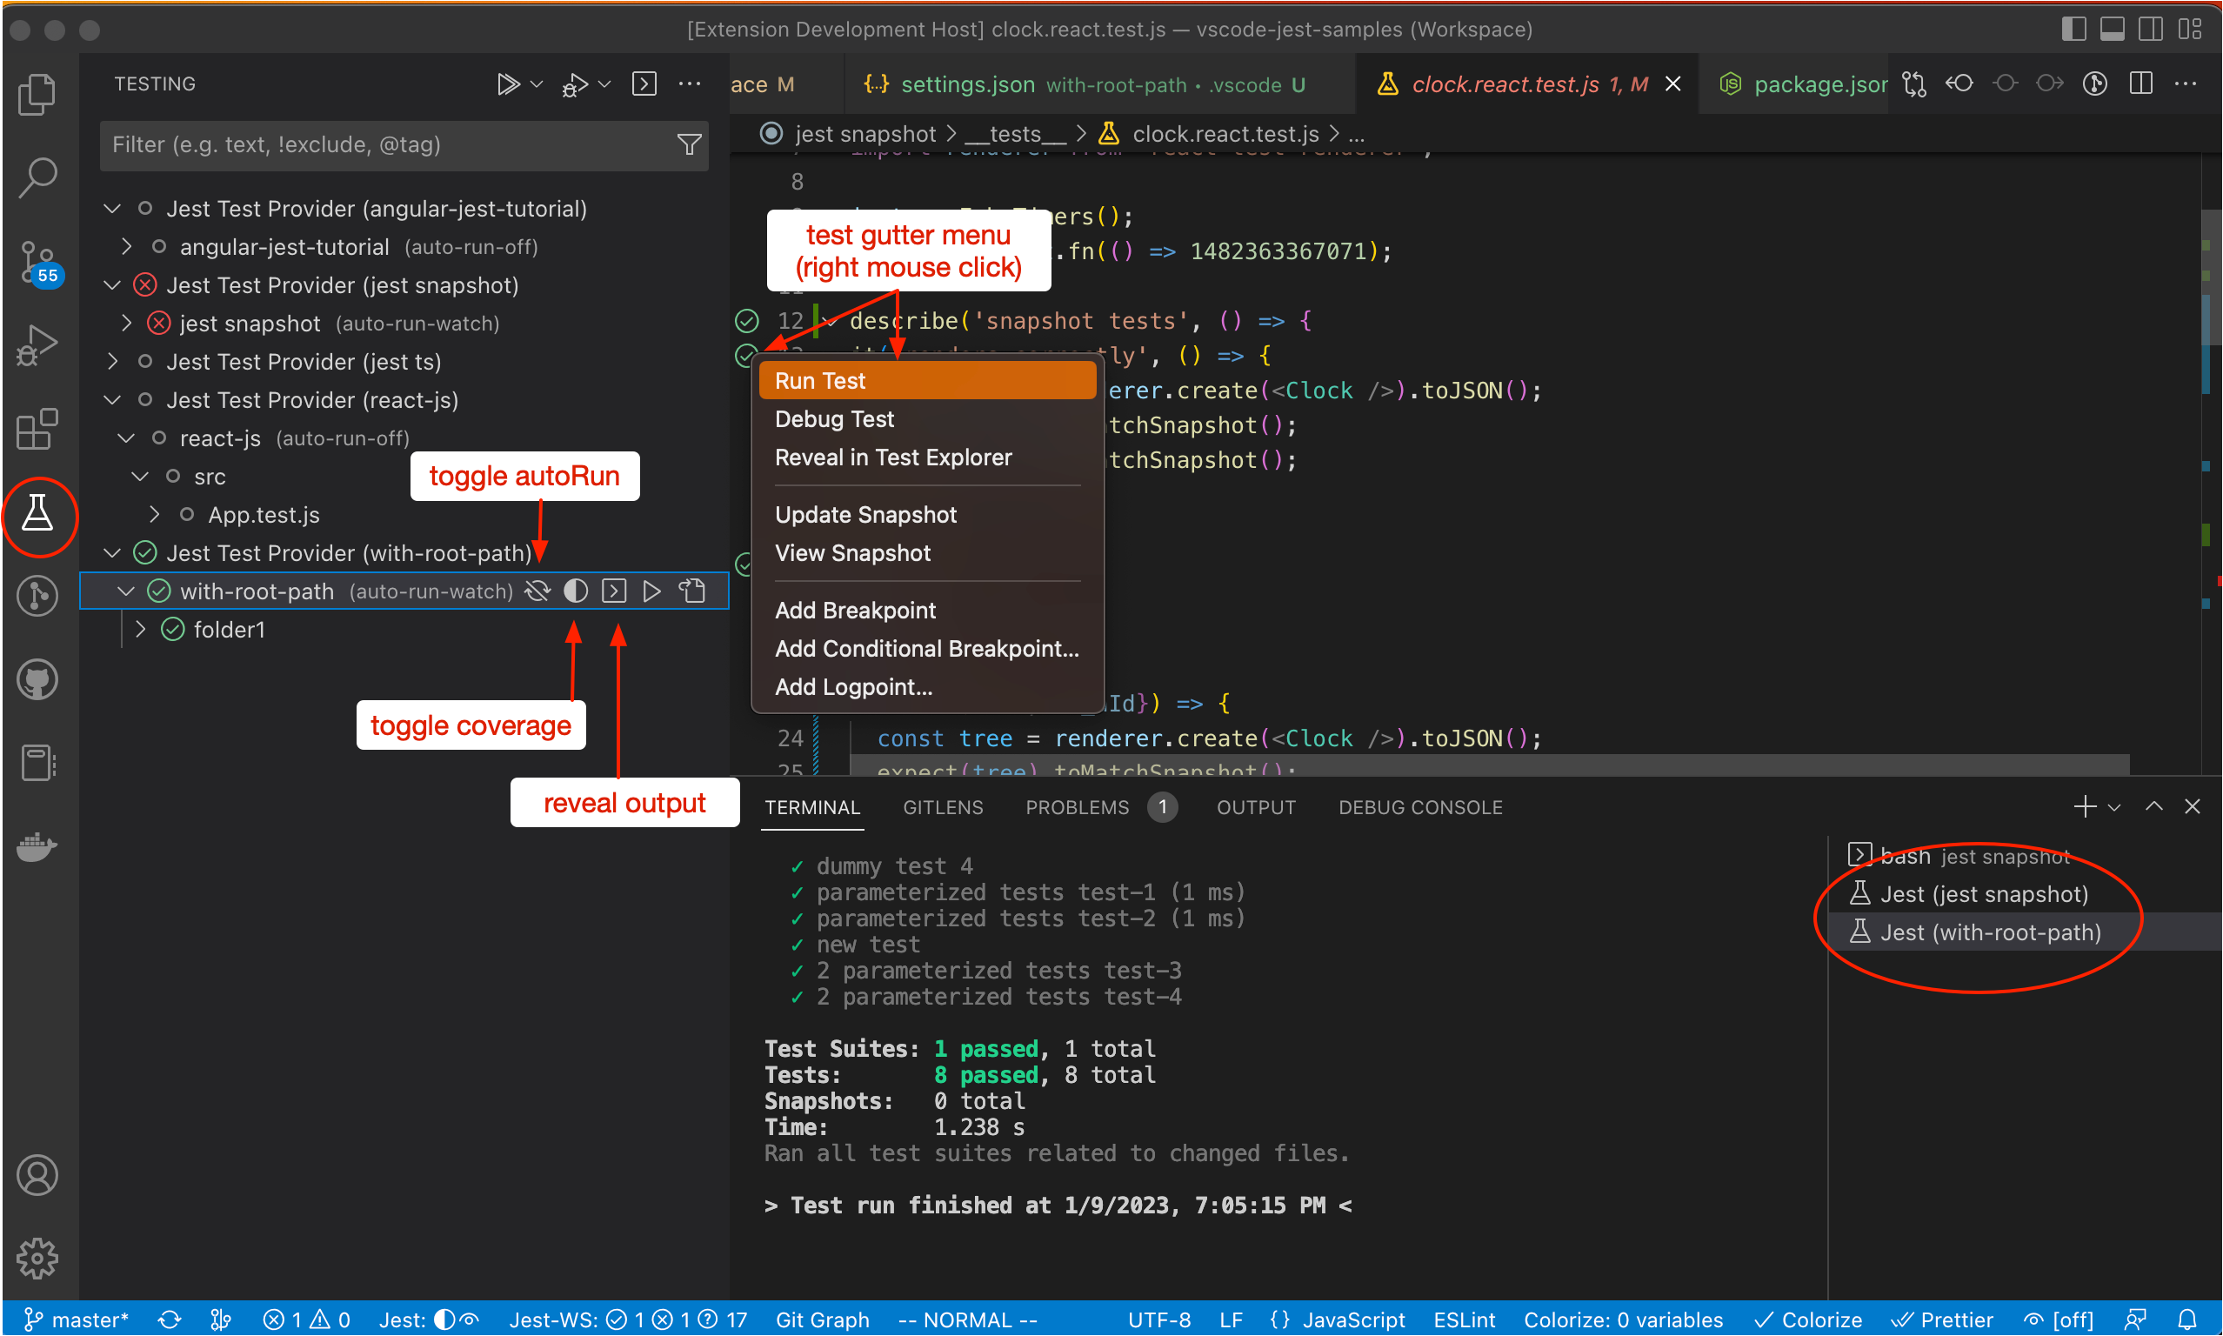2223x1336 pixels.
Task: Maximize the panel with caret-up icon
Action: 2153,806
